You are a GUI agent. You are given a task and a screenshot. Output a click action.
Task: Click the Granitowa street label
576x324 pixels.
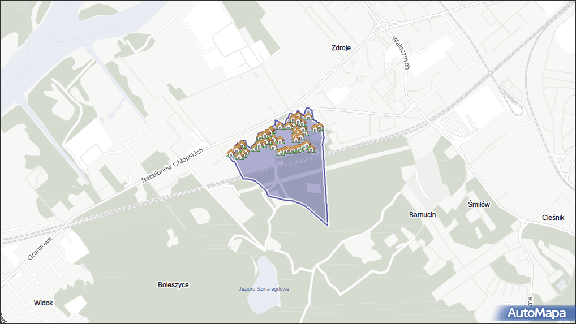click(x=40, y=248)
